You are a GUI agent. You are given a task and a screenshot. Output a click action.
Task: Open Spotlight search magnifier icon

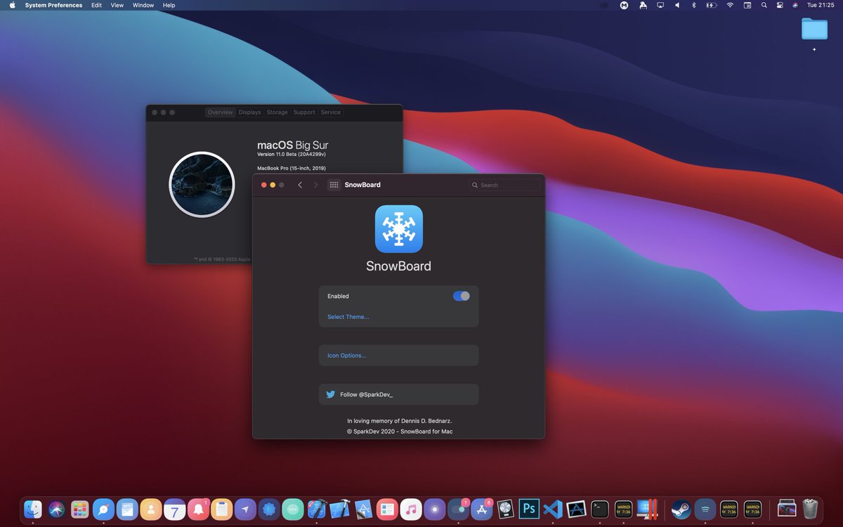click(764, 5)
